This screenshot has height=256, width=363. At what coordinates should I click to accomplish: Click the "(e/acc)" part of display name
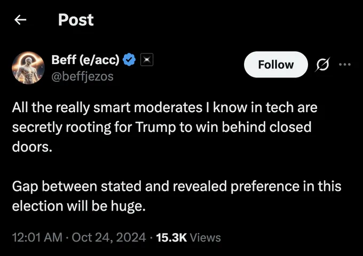pos(99,59)
